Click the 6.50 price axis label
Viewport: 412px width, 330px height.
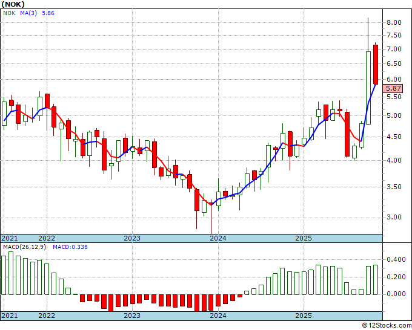point(394,63)
